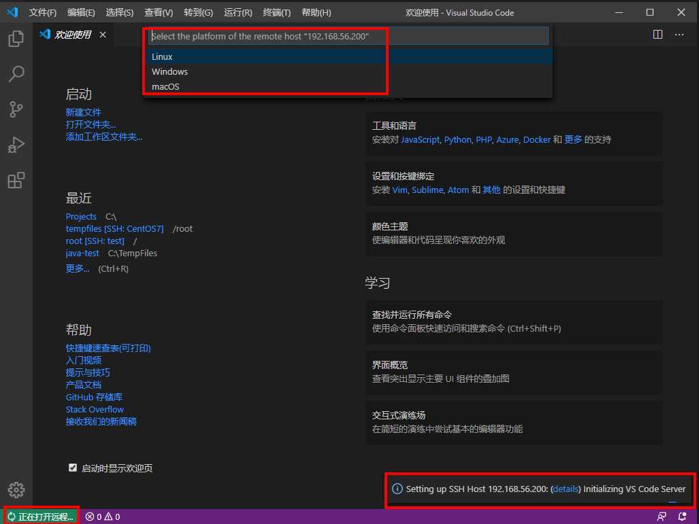This screenshot has width=699, height=524.
Task: Click the feedback icon in status bar
Action: pyautogui.click(x=662, y=517)
